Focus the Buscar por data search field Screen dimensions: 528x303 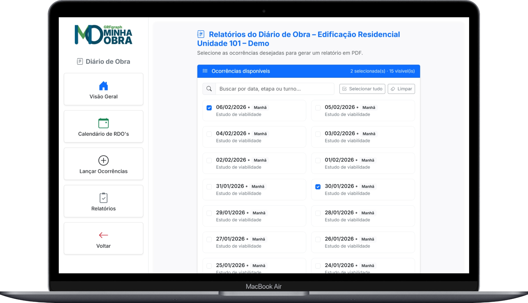click(275, 89)
